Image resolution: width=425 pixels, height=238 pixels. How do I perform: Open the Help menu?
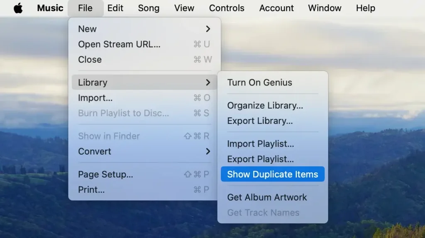point(366,8)
